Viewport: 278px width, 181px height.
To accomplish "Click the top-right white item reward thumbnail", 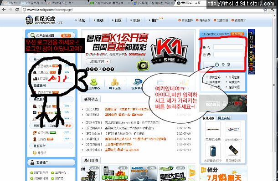I will click(x=233, y=129).
